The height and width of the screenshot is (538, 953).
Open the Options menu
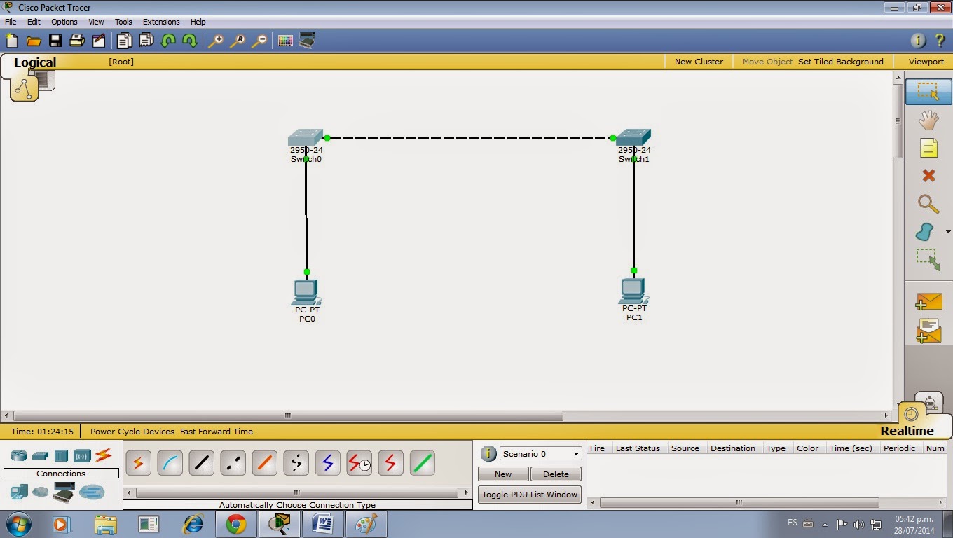(64, 22)
